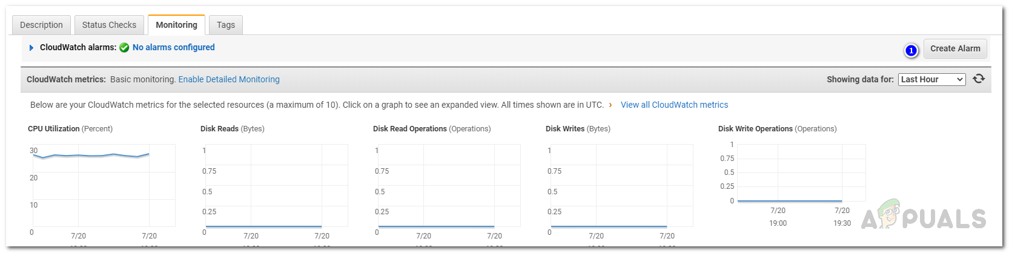Open the Disk Writes bytes graph
The image size is (1009, 253).
click(x=621, y=188)
